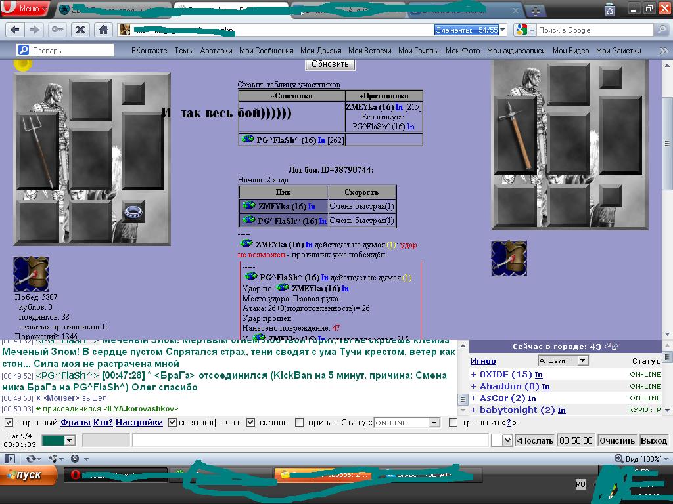This screenshot has height=504, width=673.
Task: Click the globe icon in ZMEYka speed row
Action: pyautogui.click(x=248, y=205)
